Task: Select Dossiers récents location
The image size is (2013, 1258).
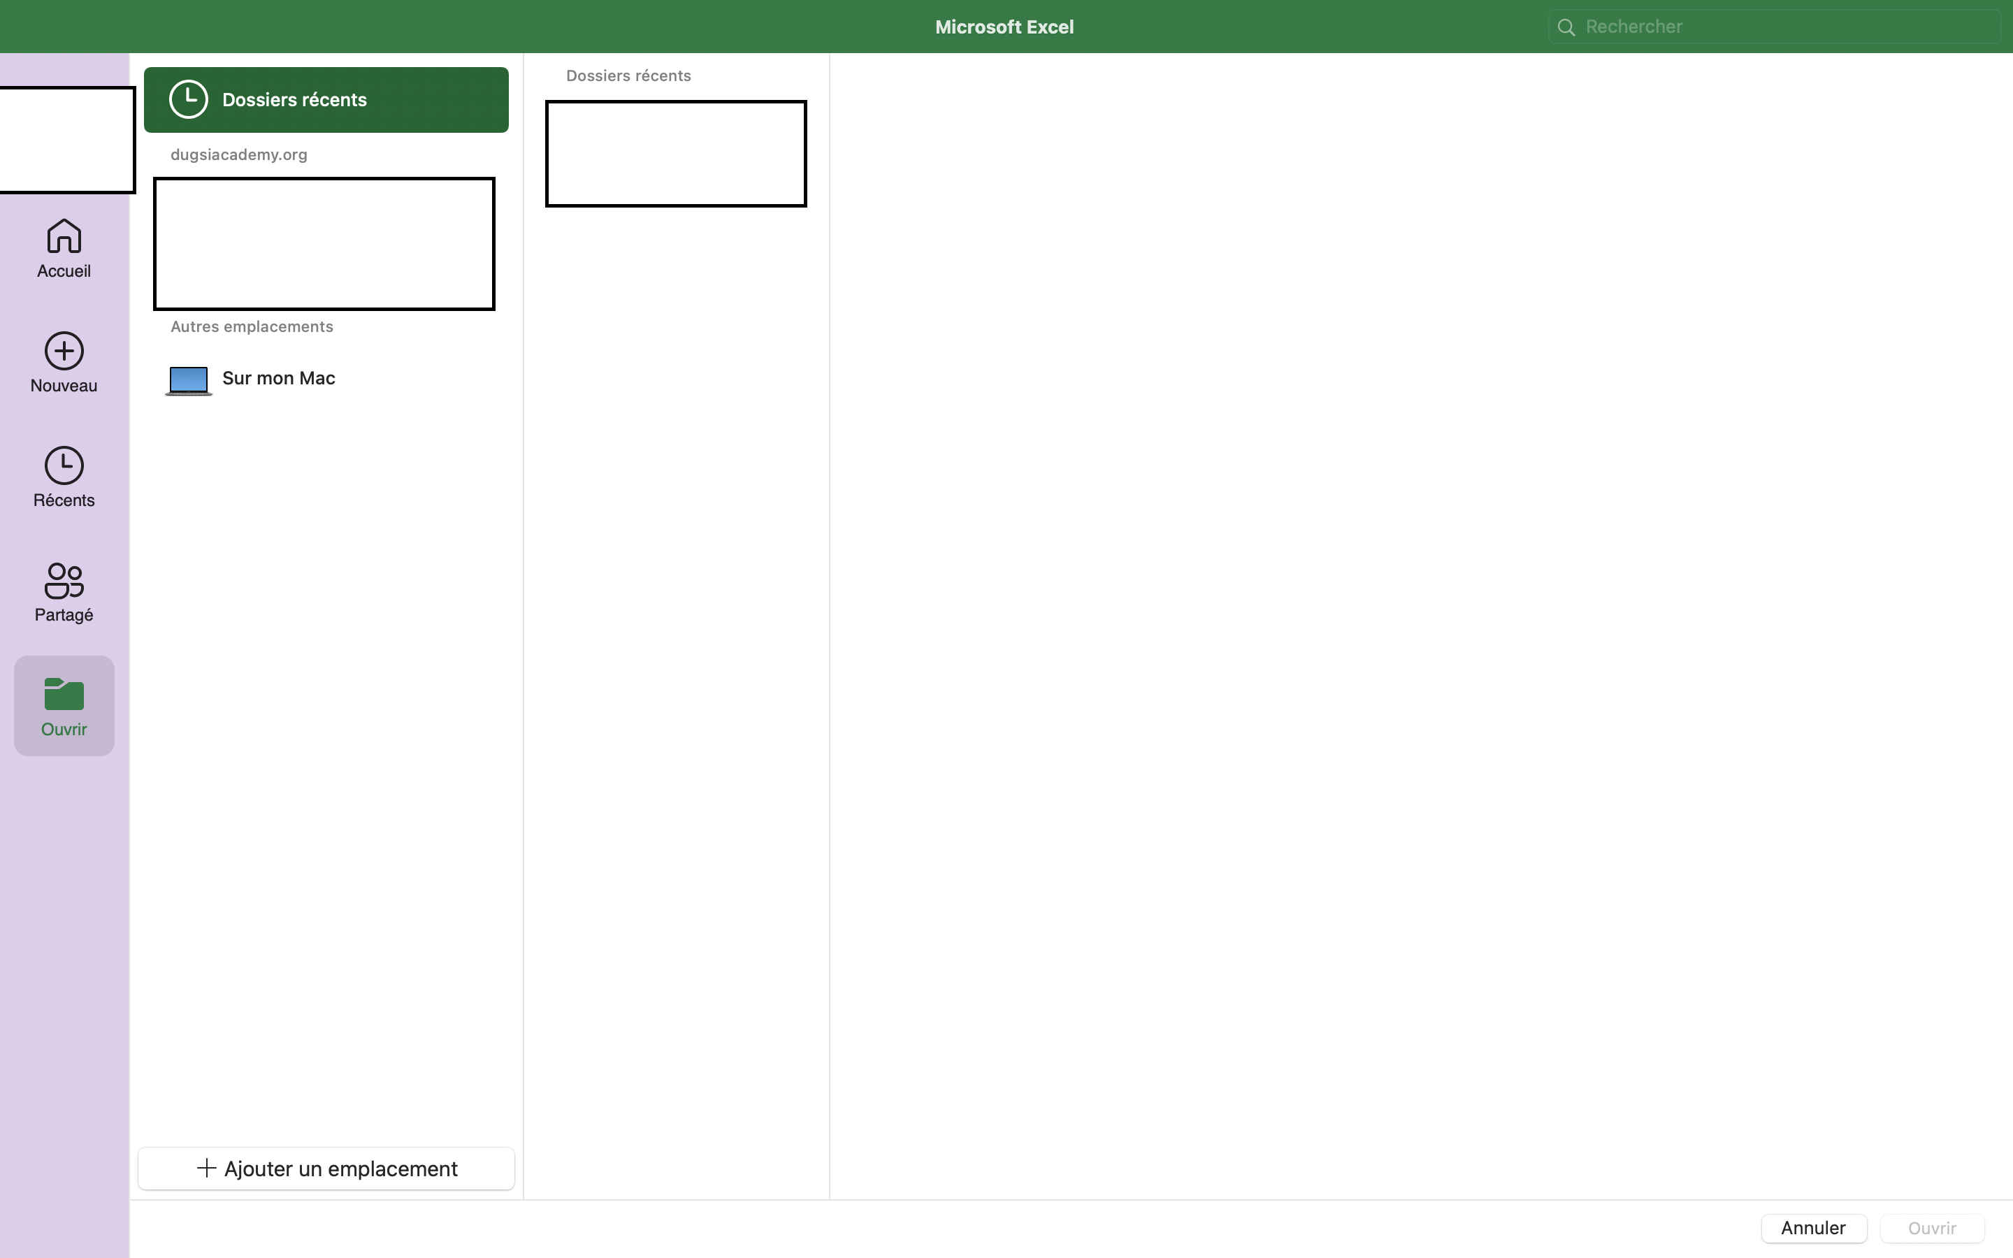Action: click(326, 100)
